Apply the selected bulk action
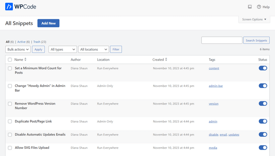 coord(38,49)
